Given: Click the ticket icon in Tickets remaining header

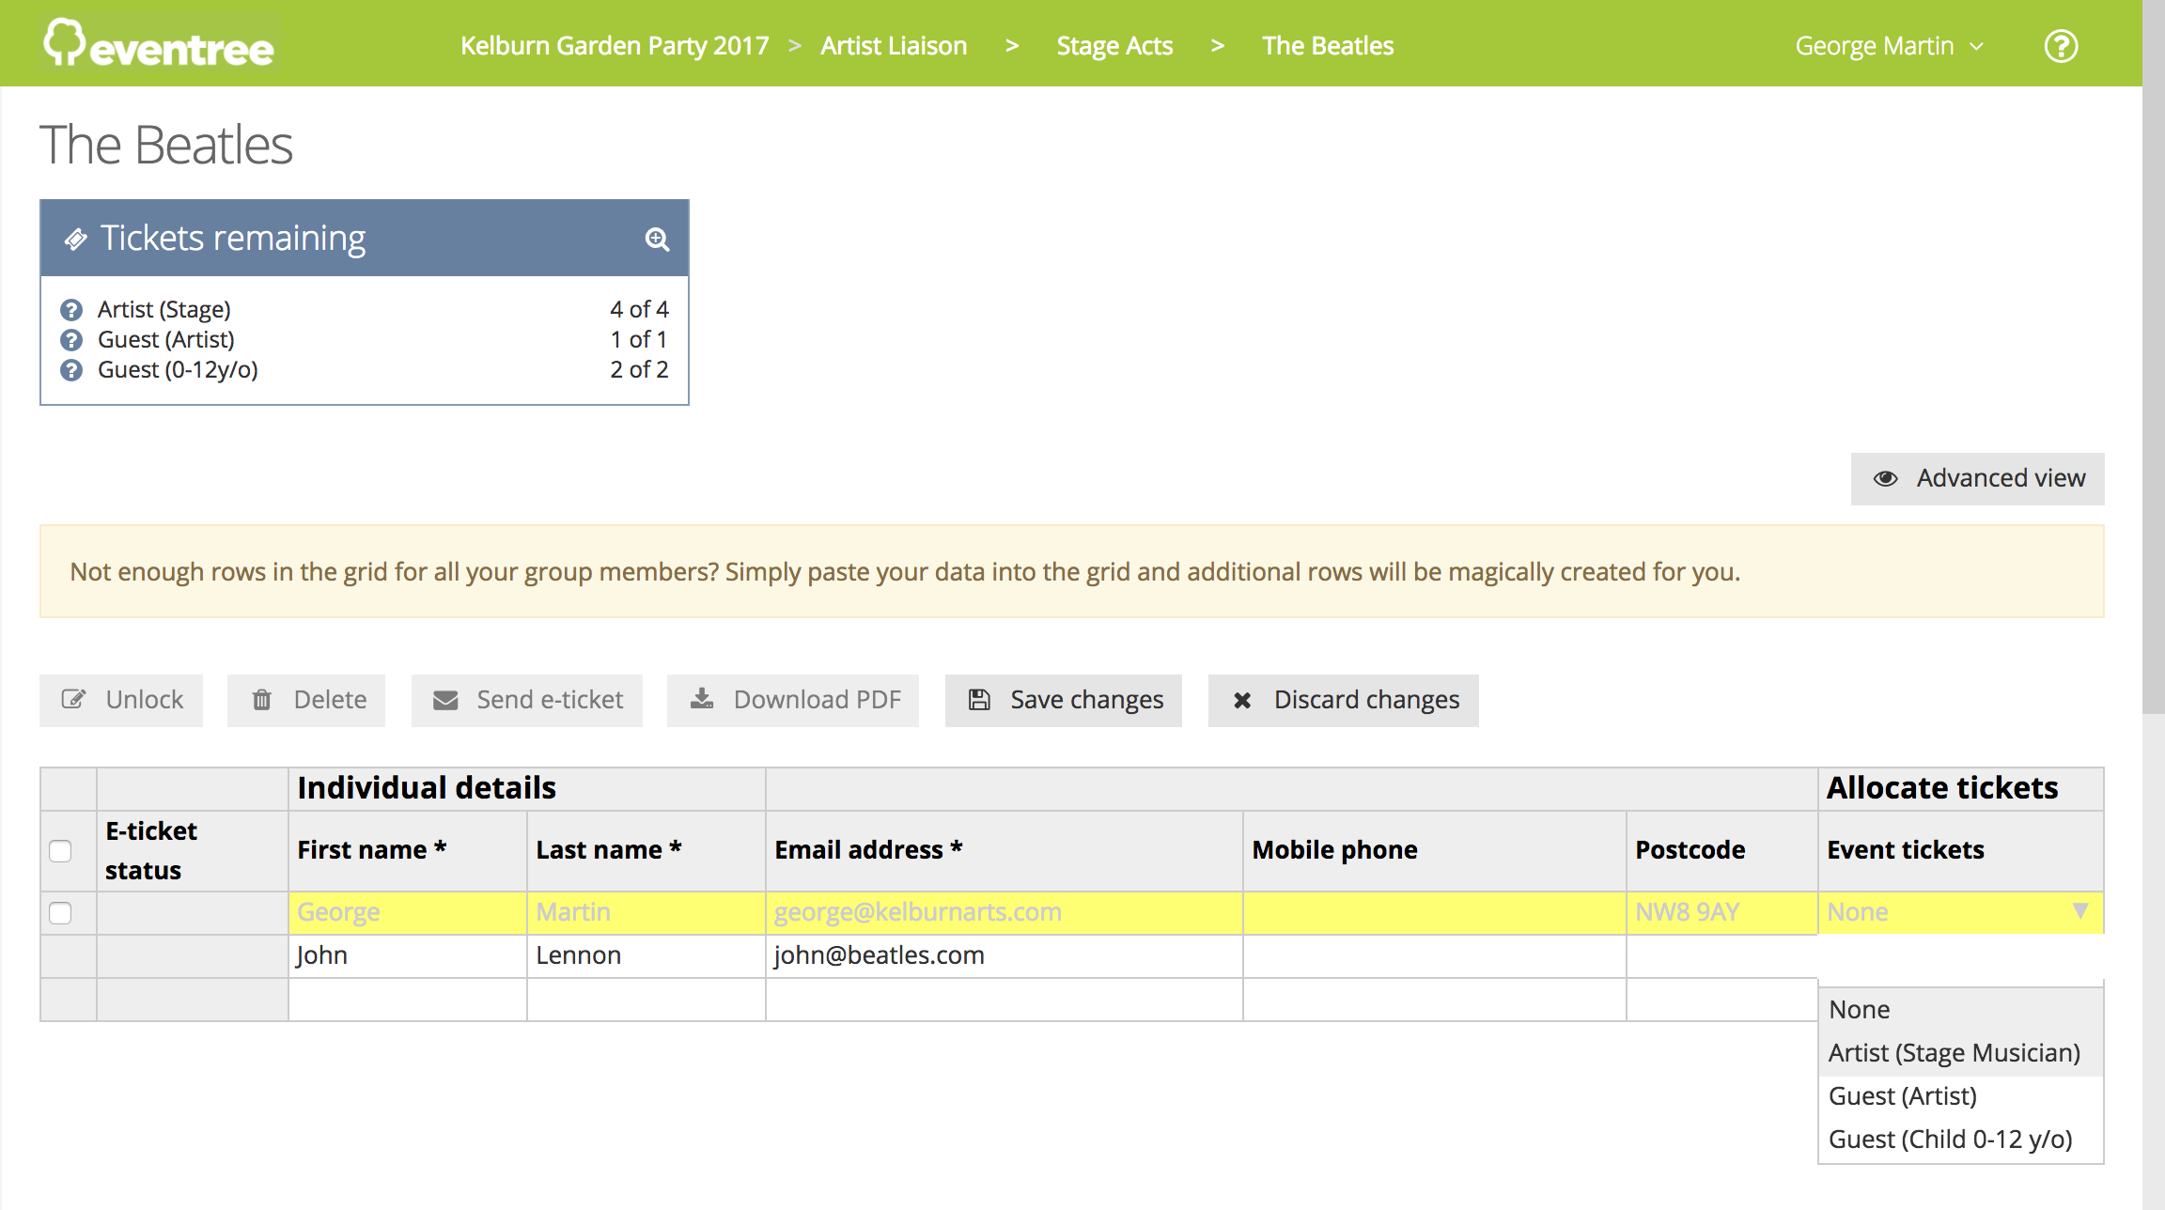Looking at the screenshot, I should (x=75, y=239).
